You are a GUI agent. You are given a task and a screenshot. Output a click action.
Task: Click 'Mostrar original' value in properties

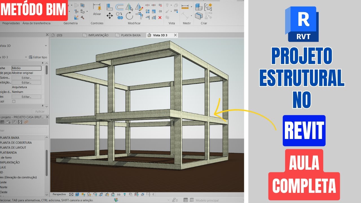click(x=23, y=73)
